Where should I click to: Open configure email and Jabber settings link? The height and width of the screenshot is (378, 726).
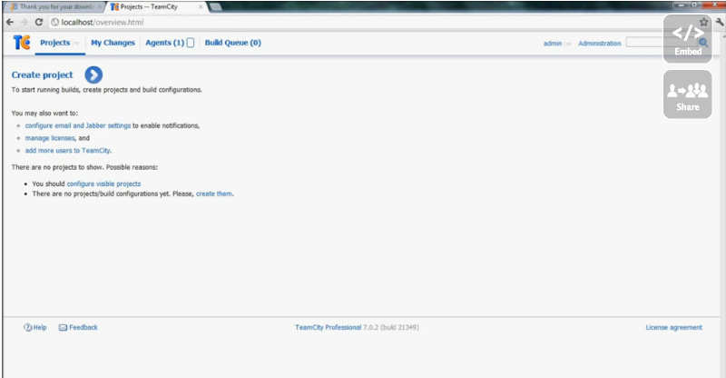coord(78,125)
